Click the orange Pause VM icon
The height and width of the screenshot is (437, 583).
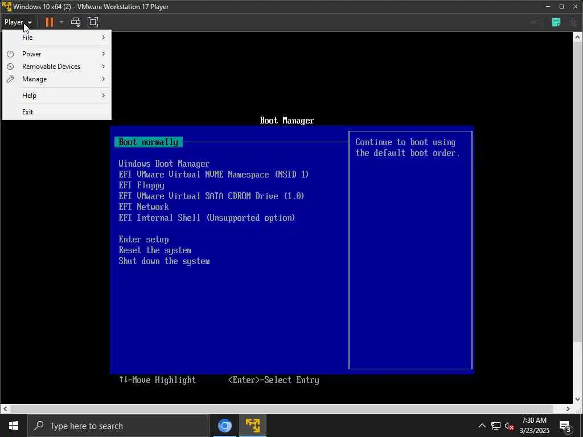50,22
